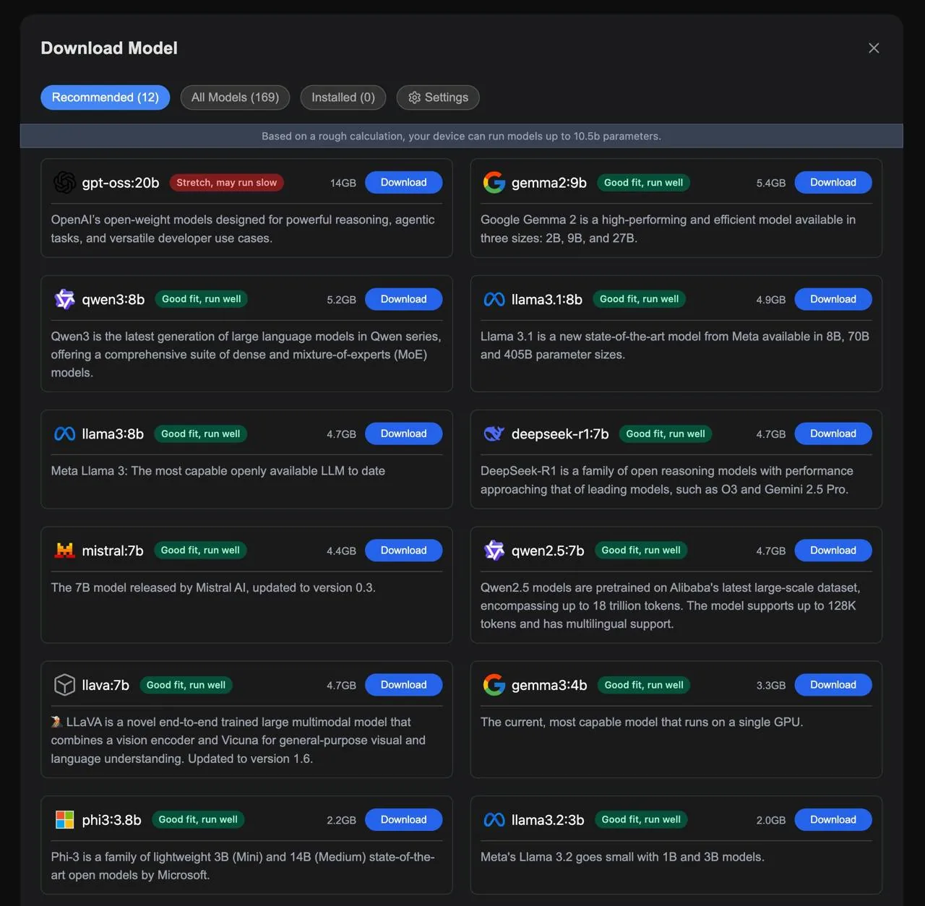This screenshot has height=906, width=925.
Task: Click the deepseek-r1:7b model name
Action: pos(560,433)
